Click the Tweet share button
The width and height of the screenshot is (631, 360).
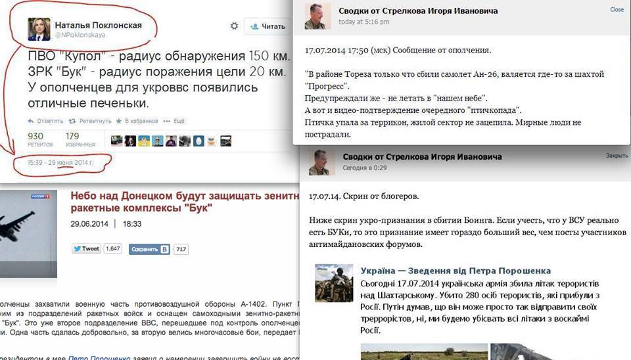point(86,249)
